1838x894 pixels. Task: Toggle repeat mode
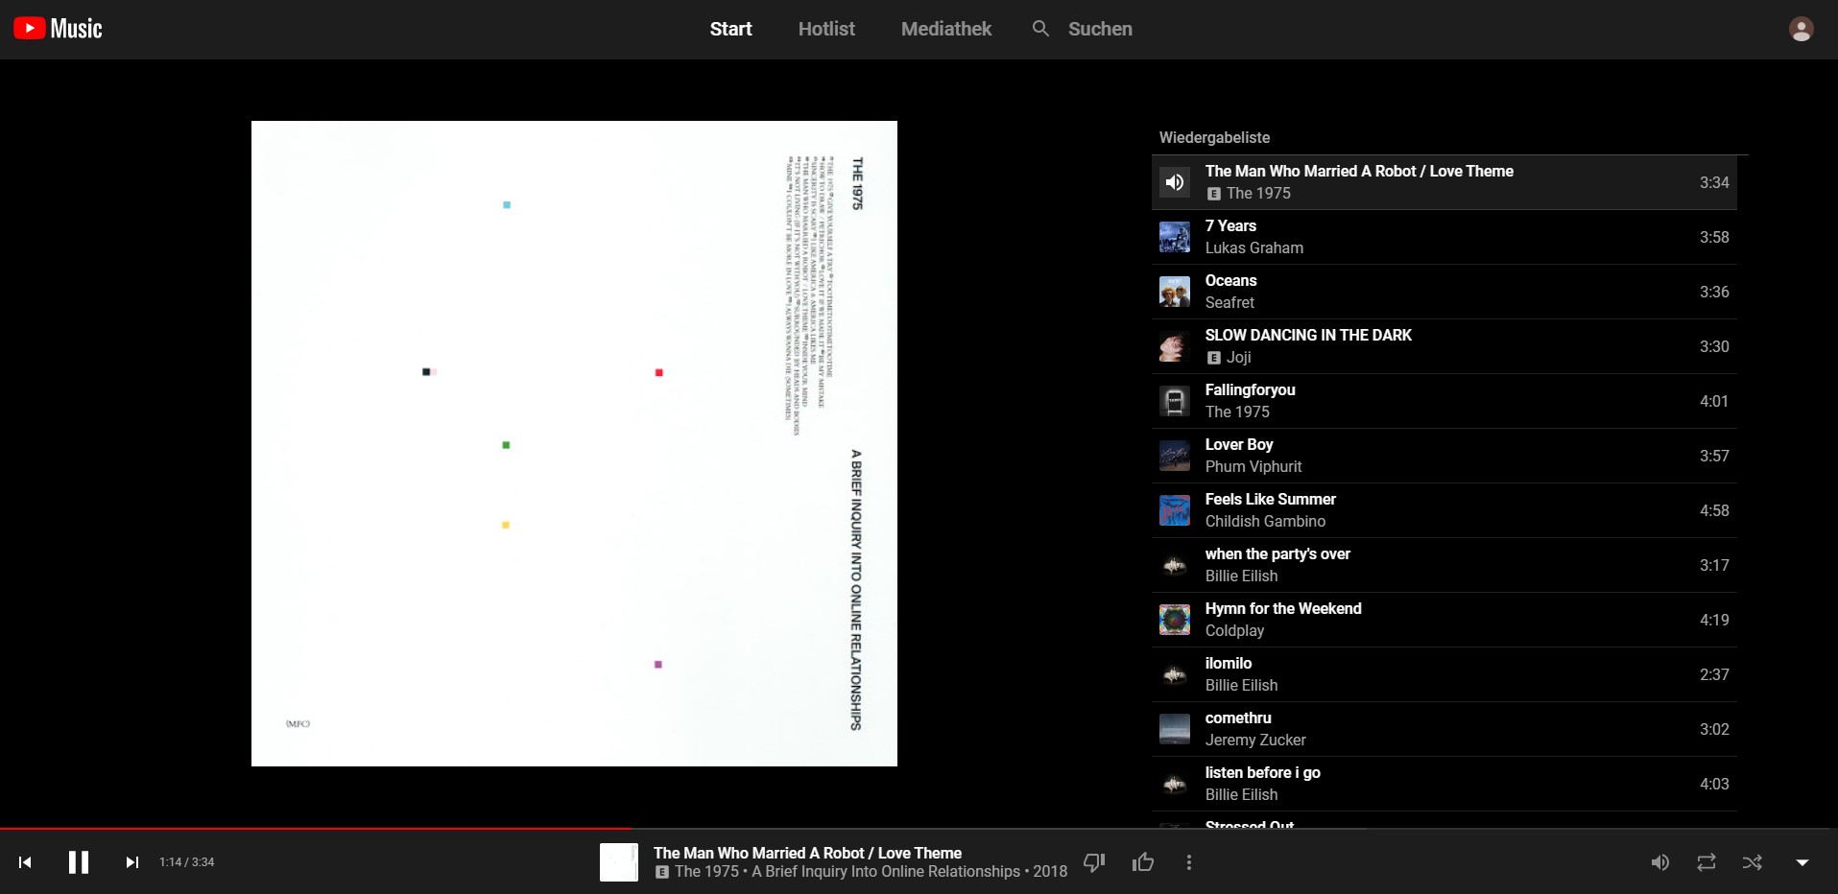(1706, 862)
